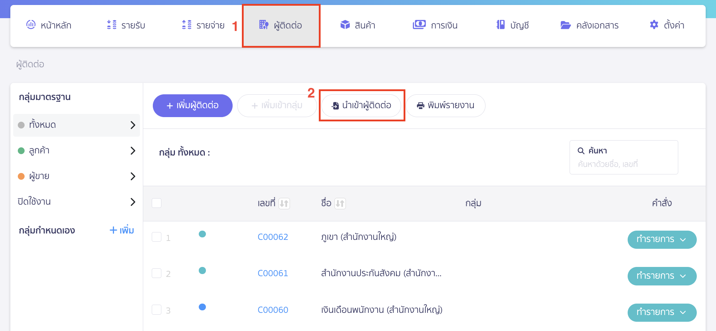Tick the checkbox next to เงินเดือนพนักงาน row
Screen dimensions: 716x331
[156, 309]
